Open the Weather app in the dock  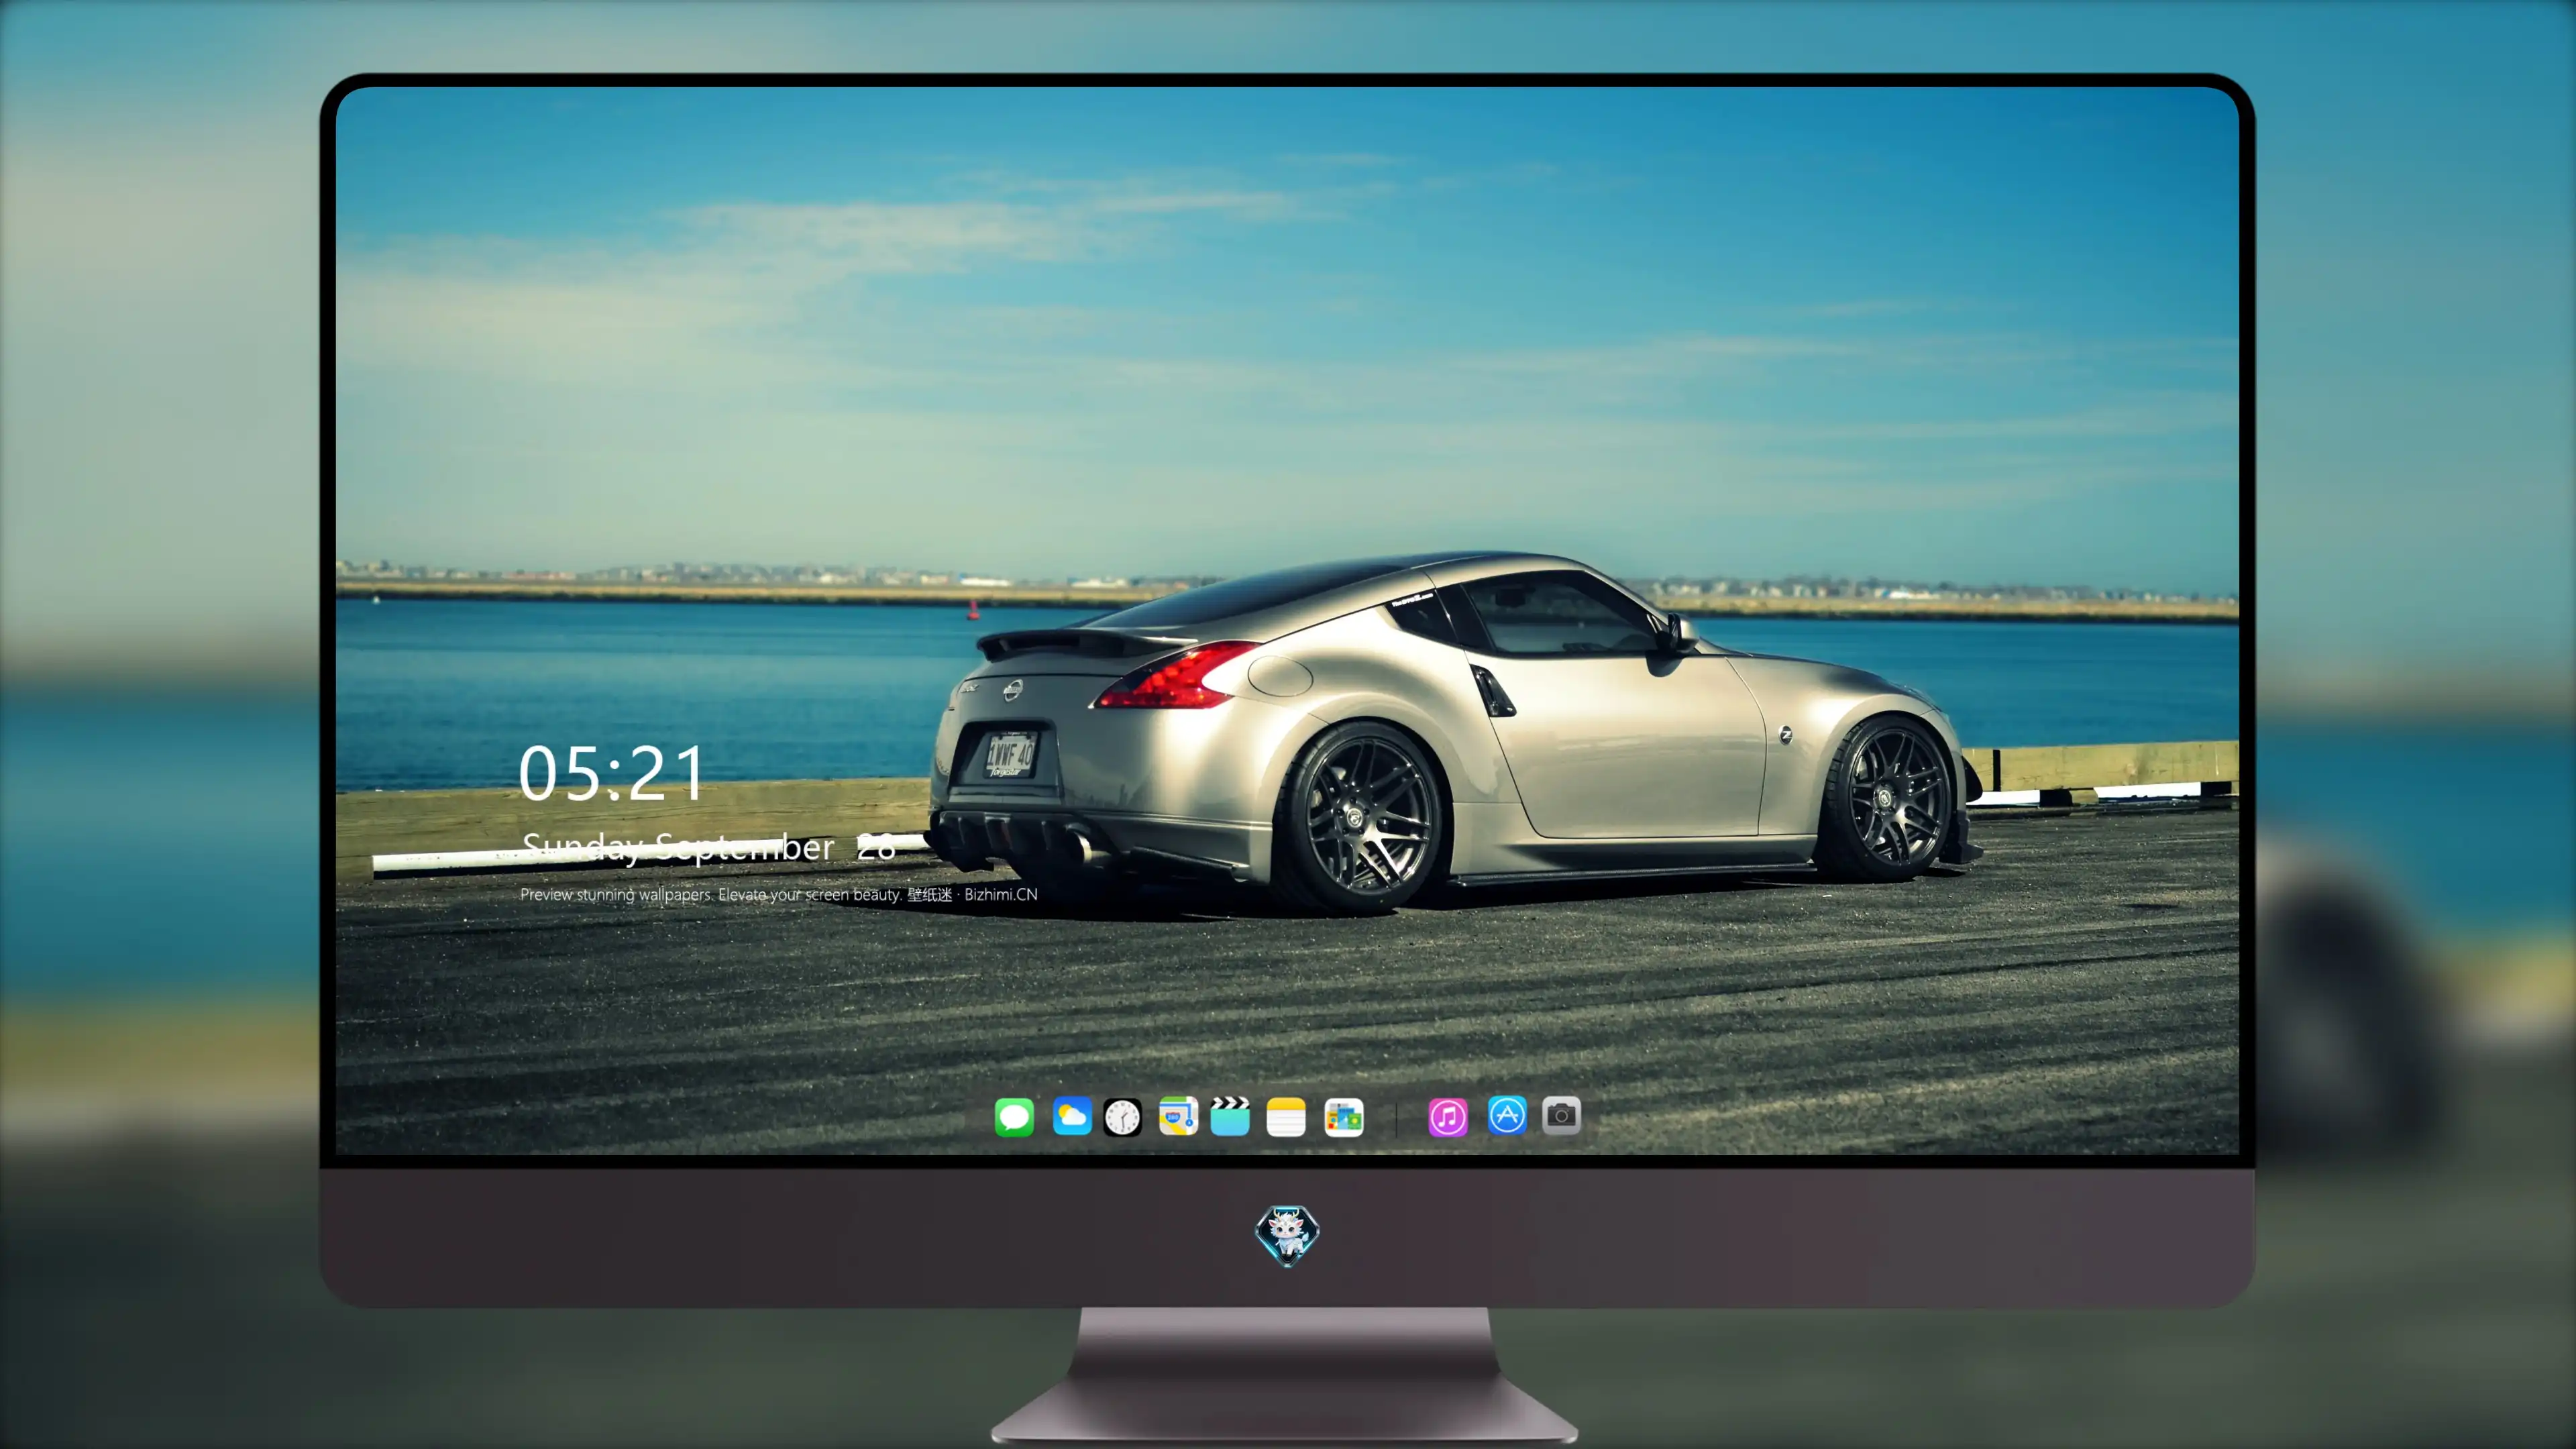click(1072, 1116)
